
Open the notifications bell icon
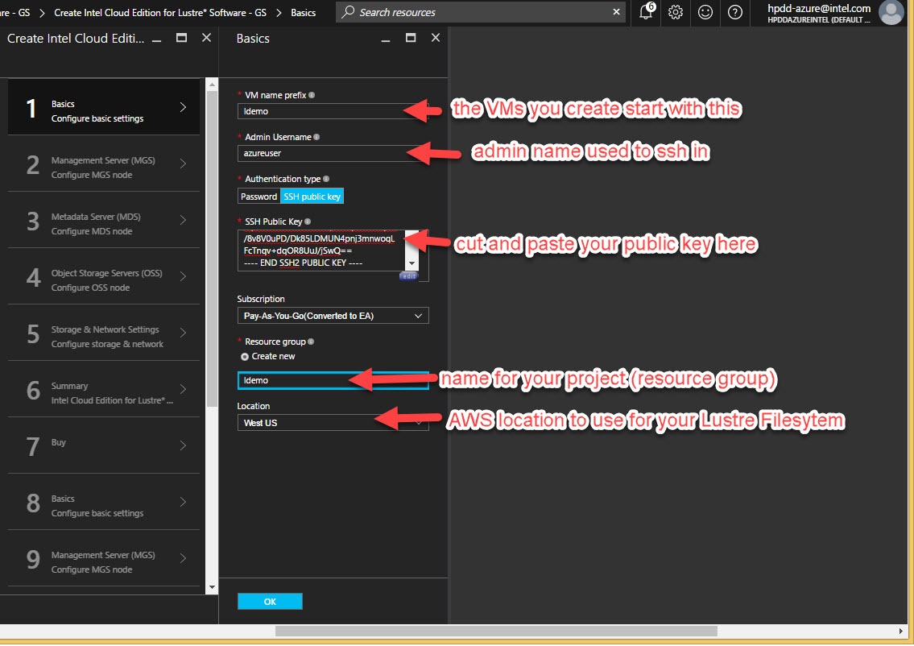[646, 11]
